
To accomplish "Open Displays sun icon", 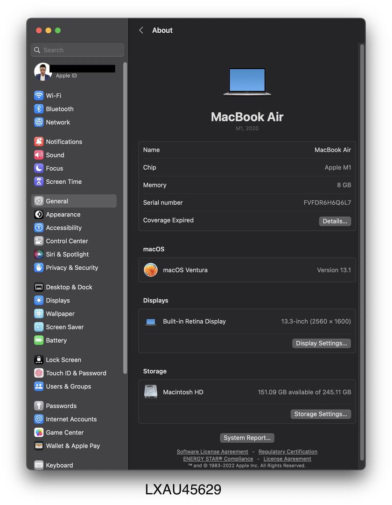I will (39, 300).
